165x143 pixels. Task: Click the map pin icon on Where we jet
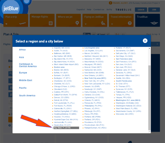[x=77, y=23]
